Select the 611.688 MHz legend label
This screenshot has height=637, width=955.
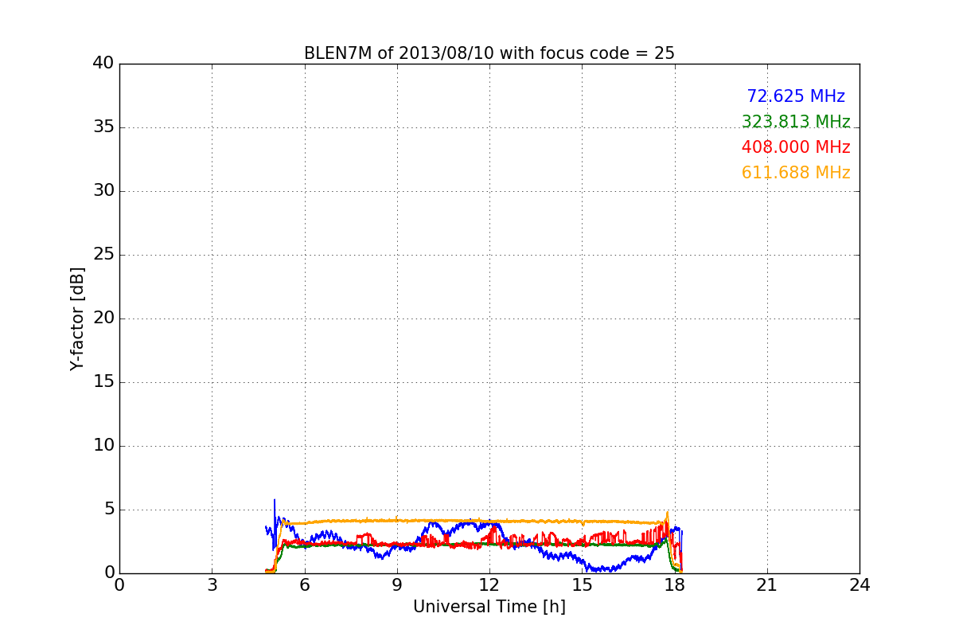(x=796, y=173)
